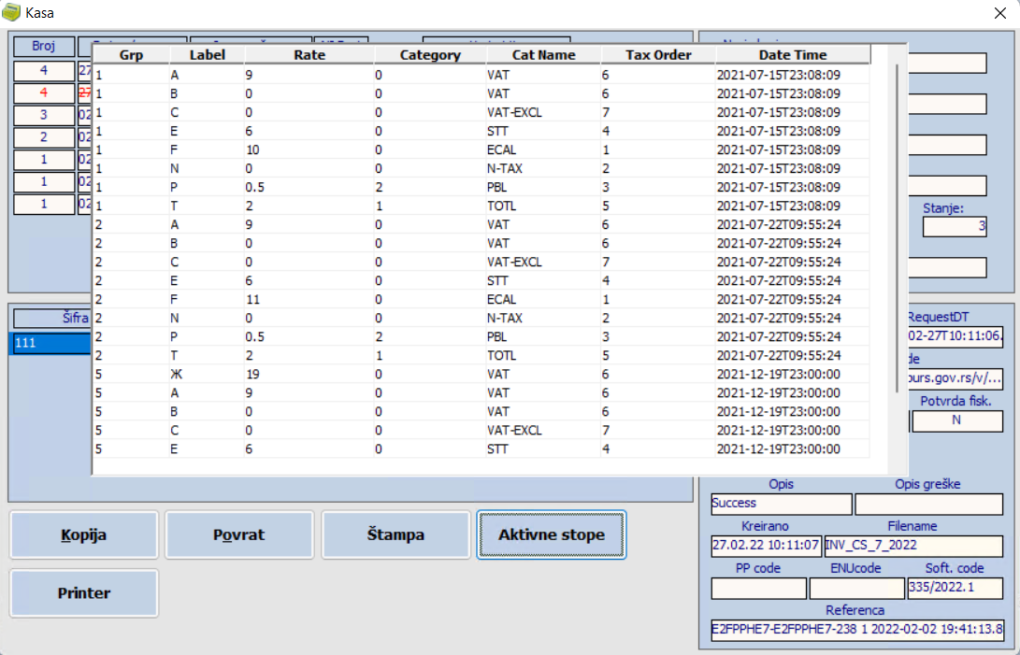The image size is (1020, 655).
Task: Close the Kasa window
Action: click(999, 13)
